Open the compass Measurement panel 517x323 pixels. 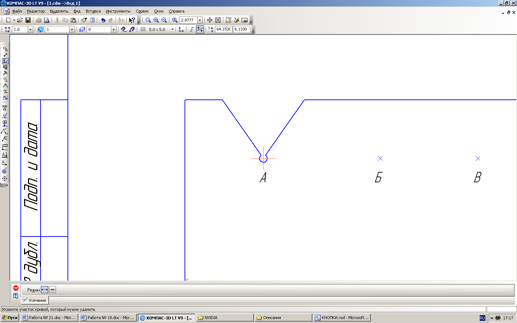point(5,85)
